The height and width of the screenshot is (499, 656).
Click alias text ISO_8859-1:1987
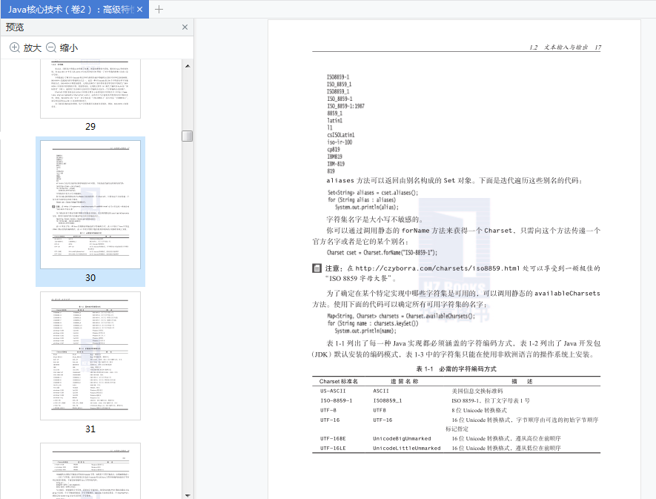coord(345,106)
